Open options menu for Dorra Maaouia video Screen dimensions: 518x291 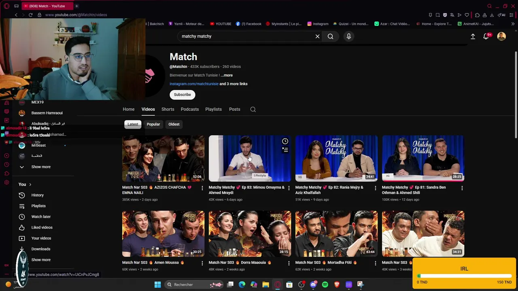(289, 263)
